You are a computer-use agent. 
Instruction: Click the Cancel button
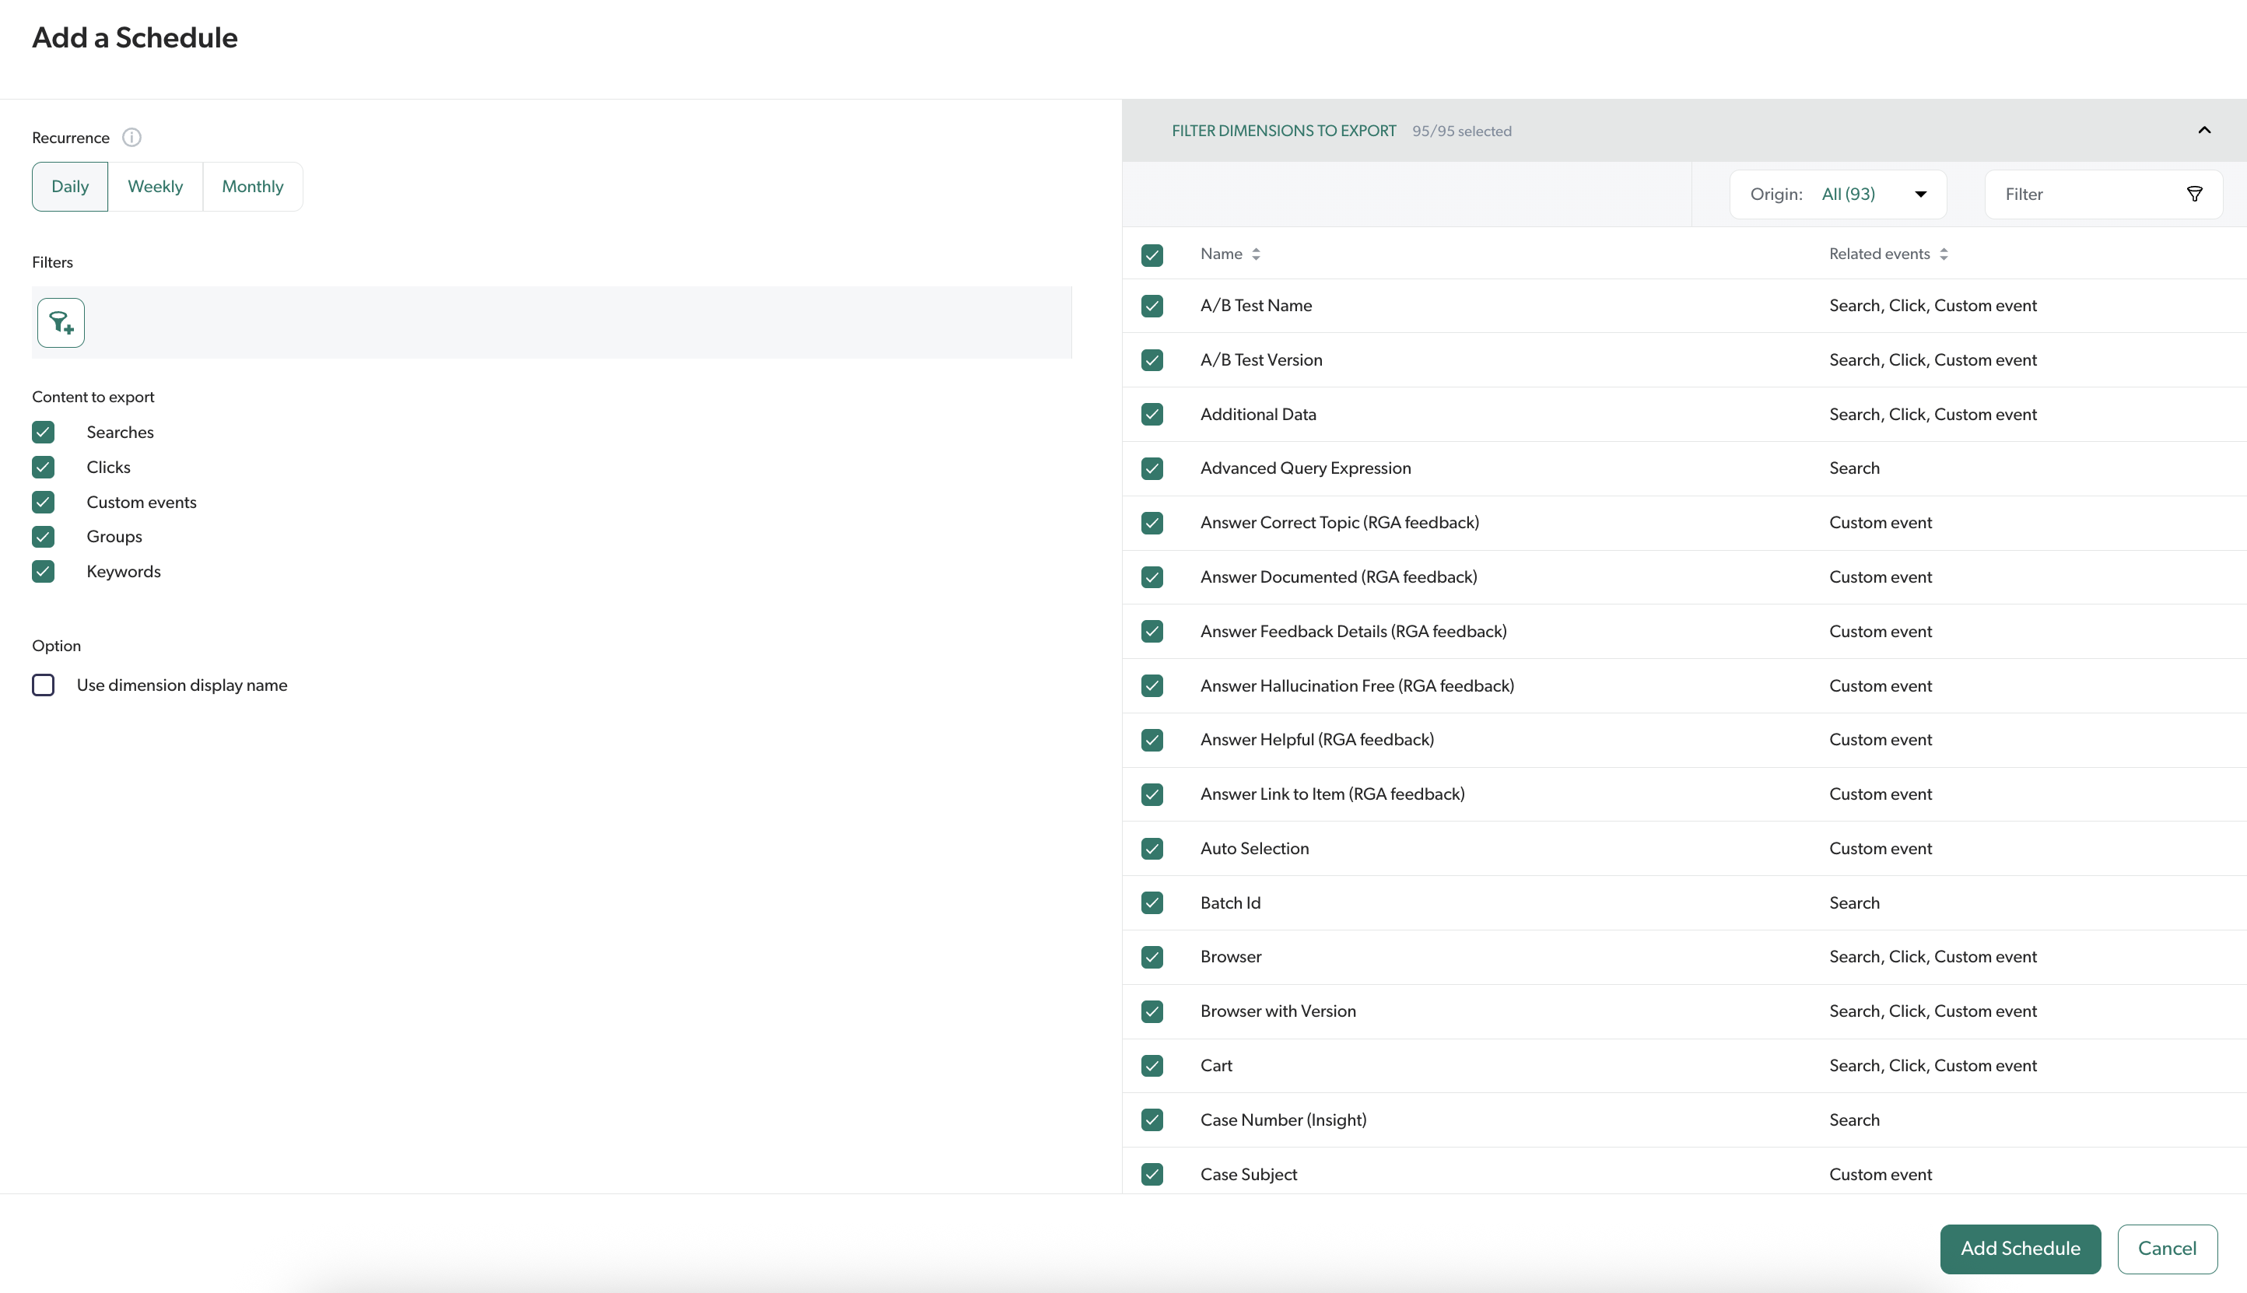tap(2166, 1249)
